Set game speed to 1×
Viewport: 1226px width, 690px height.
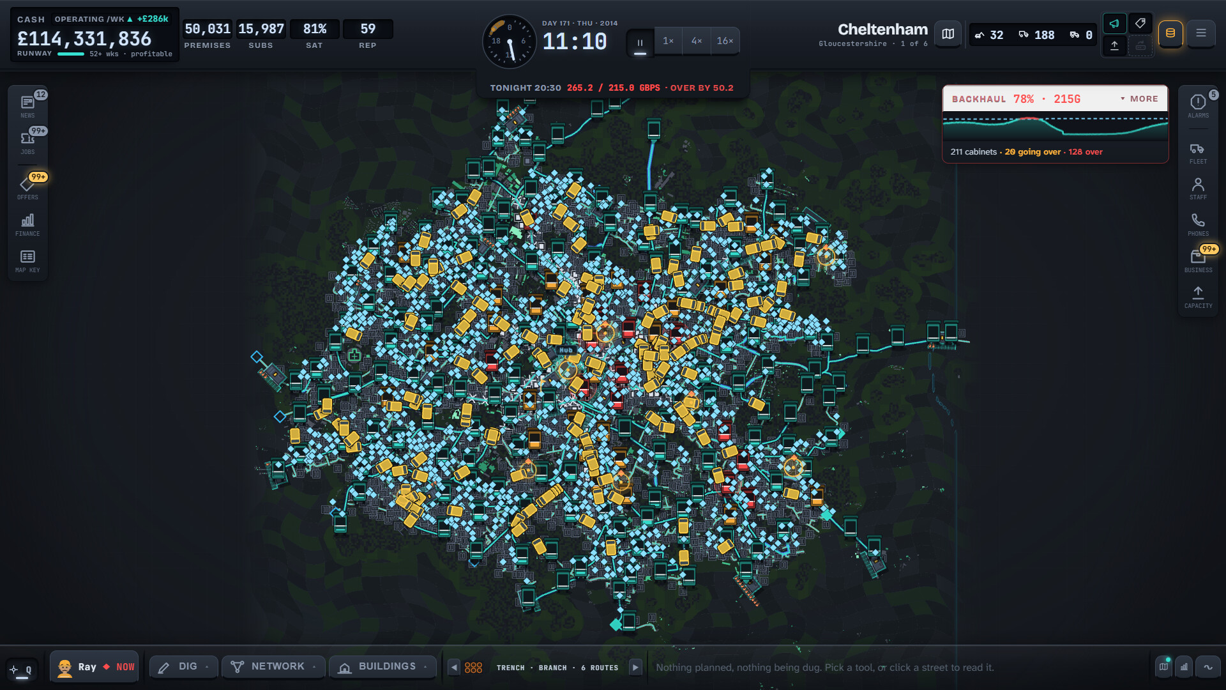(x=668, y=41)
